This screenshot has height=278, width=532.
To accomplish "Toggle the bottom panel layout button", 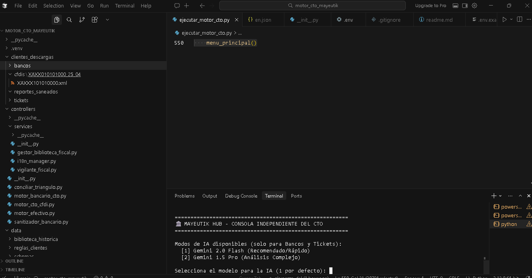I will click(x=455, y=6).
